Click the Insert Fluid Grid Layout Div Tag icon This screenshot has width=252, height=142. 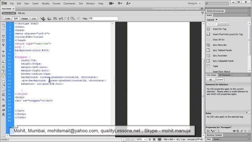[208, 34]
